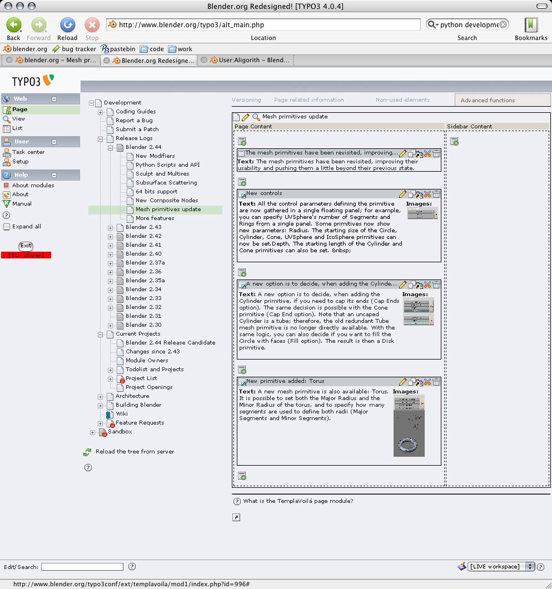552x589 pixels.
Task: Switch to Non-used elements tab
Action: tap(402, 100)
